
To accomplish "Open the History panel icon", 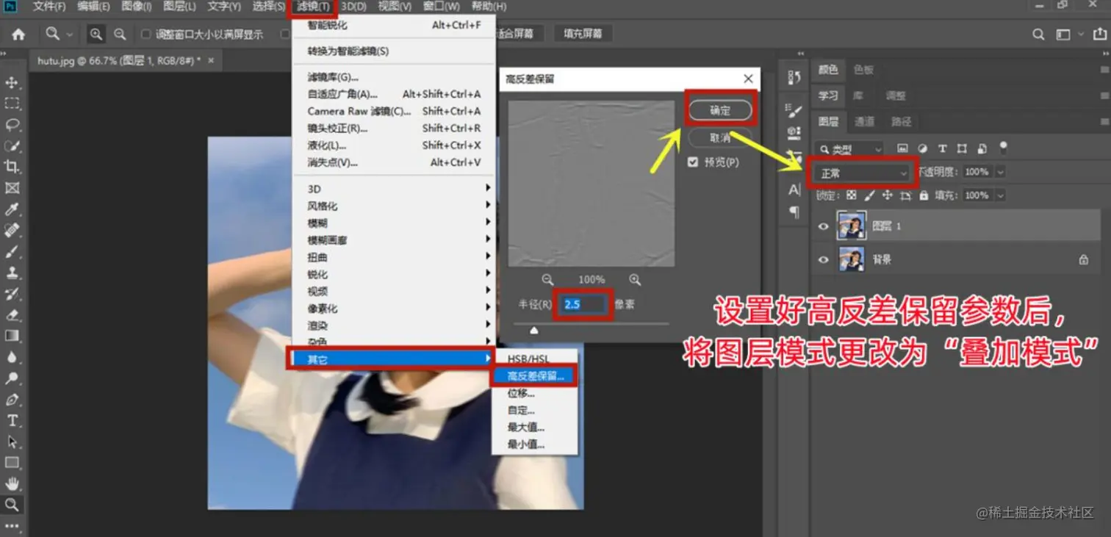I will point(794,77).
